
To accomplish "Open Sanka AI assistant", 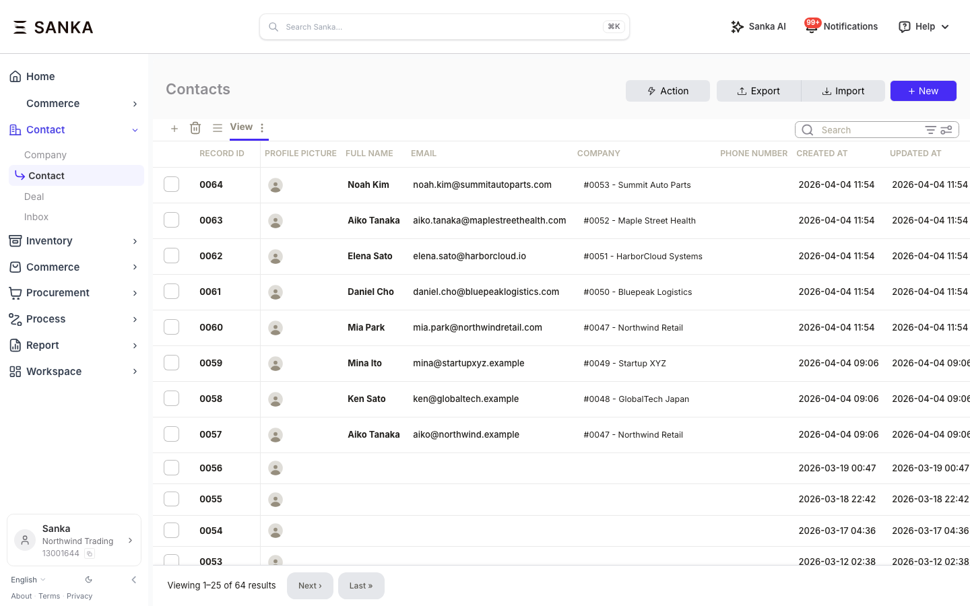I will 758,27.
